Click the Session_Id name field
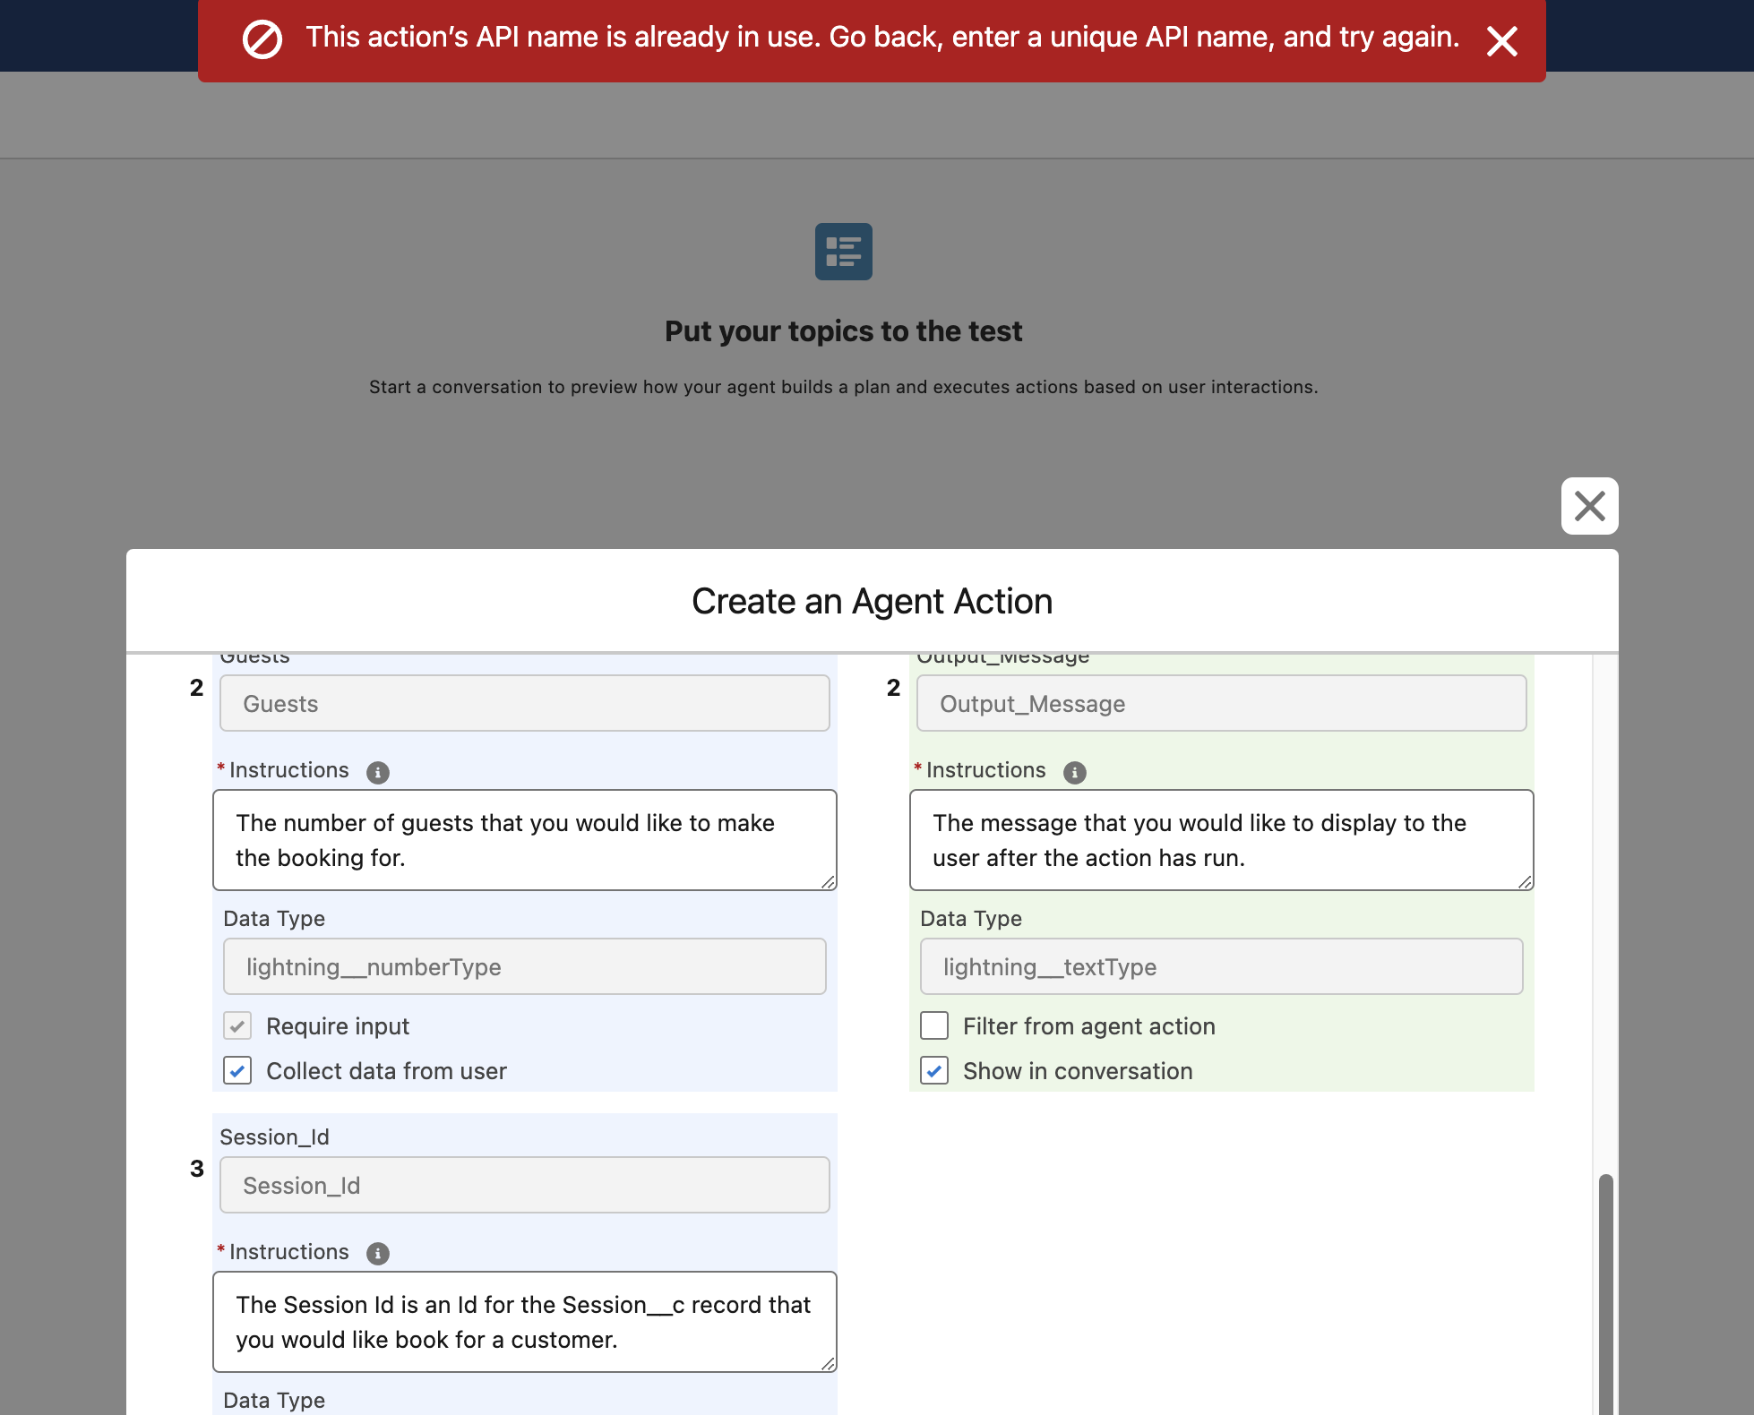The image size is (1754, 1415). coord(524,1186)
